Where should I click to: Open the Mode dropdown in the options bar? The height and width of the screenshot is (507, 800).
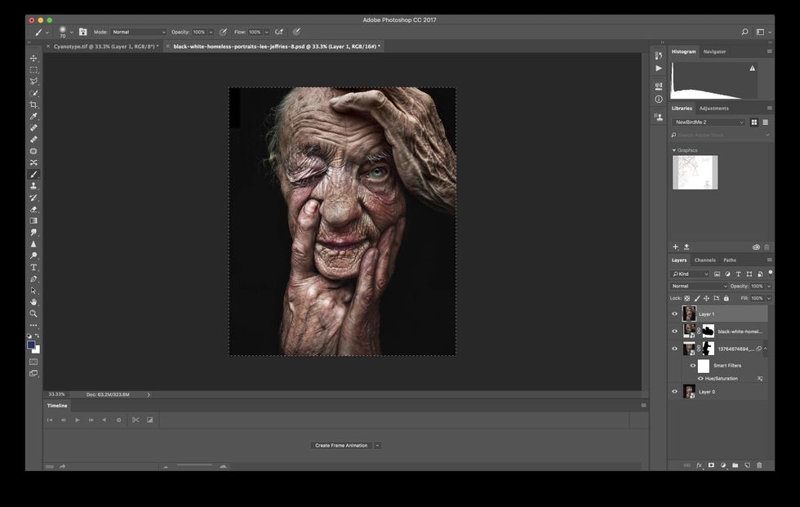click(137, 33)
